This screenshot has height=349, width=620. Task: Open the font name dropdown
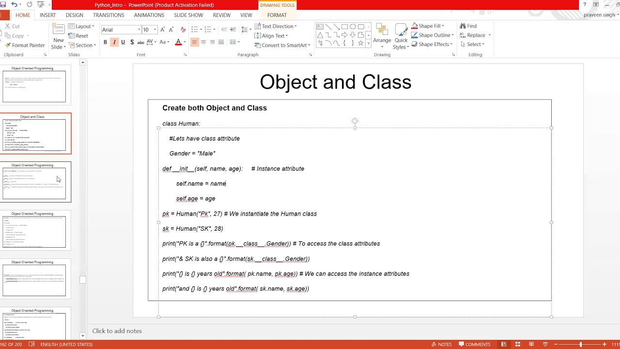click(x=139, y=30)
